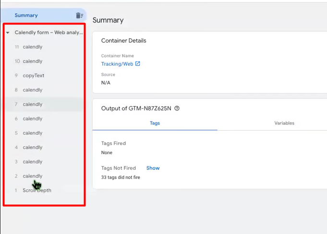The width and height of the screenshot is (327, 234).
Task: Select event 8 calendly
Action: [x=32, y=90]
